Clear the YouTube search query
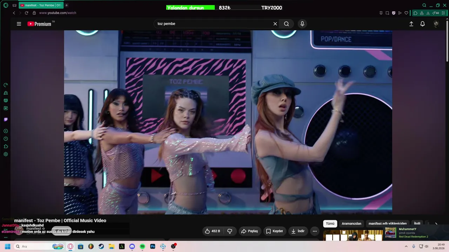 tap(275, 24)
